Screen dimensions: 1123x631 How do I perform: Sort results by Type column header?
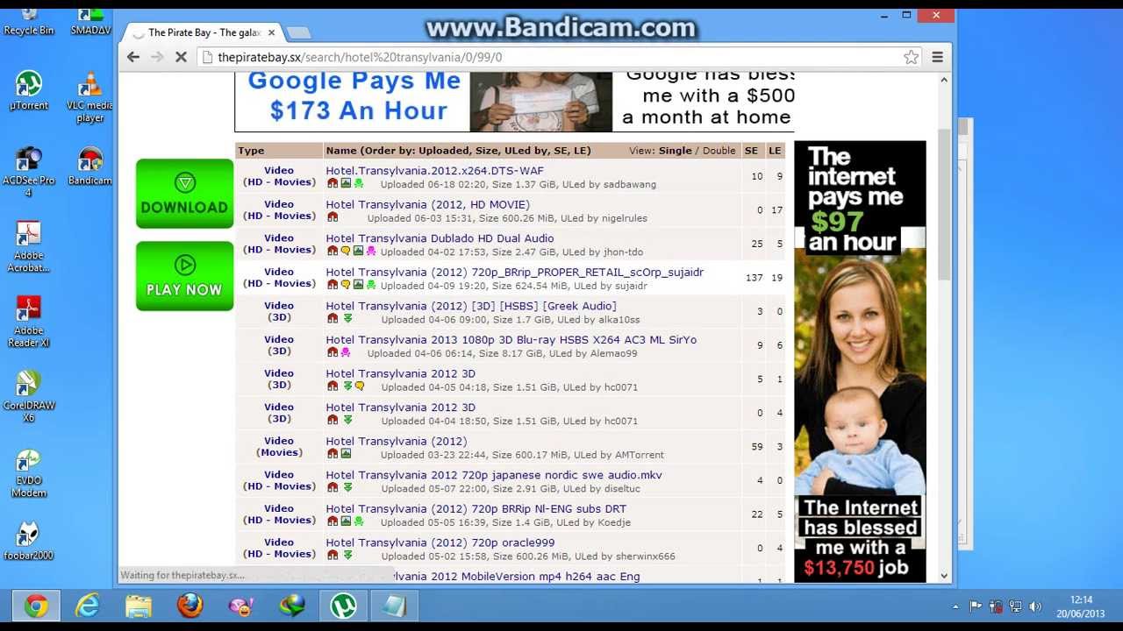pos(251,151)
